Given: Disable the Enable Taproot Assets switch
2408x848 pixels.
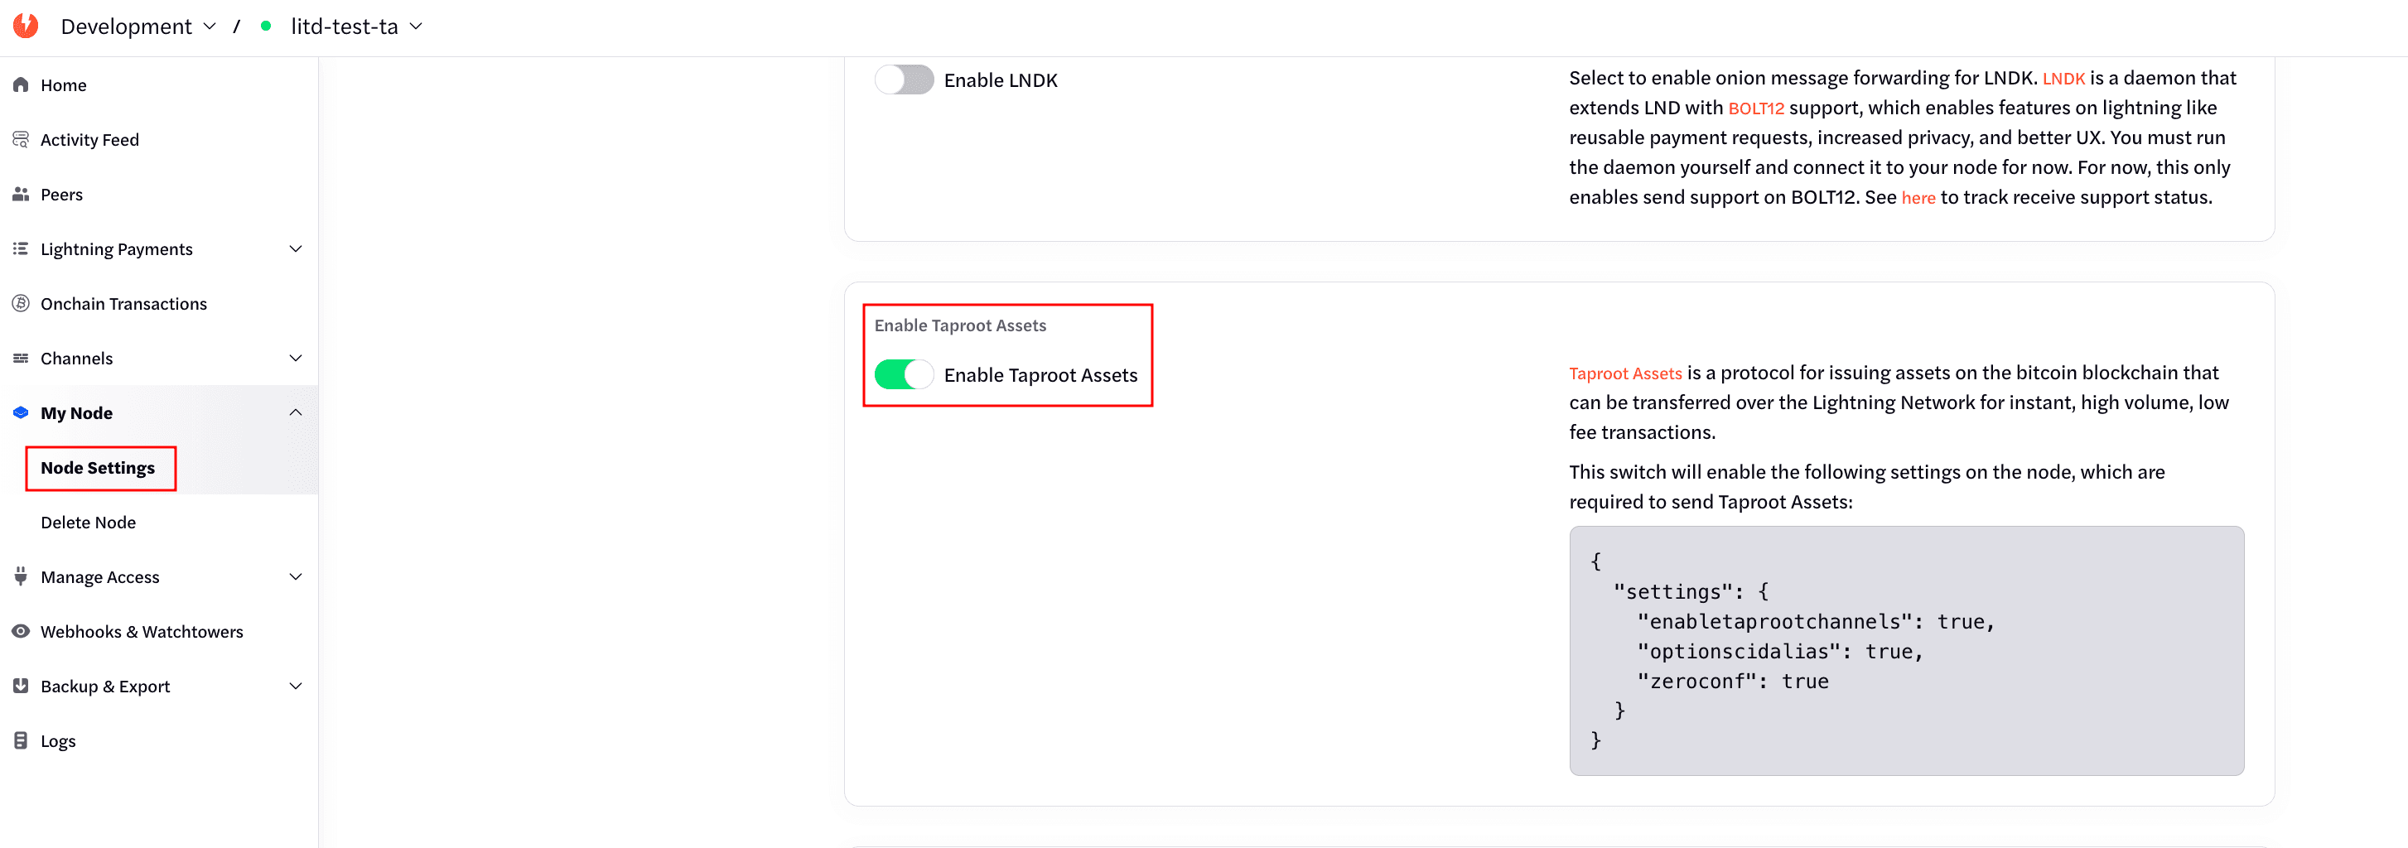Looking at the screenshot, I should pyautogui.click(x=903, y=374).
